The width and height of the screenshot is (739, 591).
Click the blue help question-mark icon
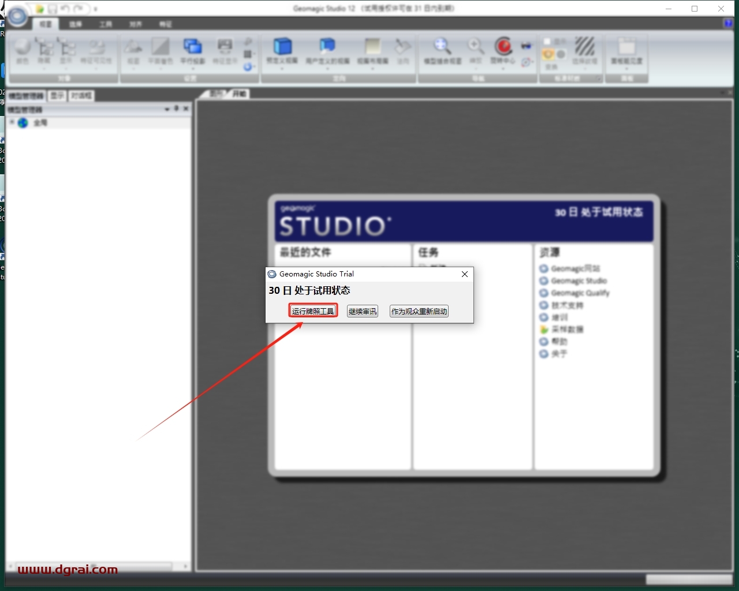[x=728, y=23]
